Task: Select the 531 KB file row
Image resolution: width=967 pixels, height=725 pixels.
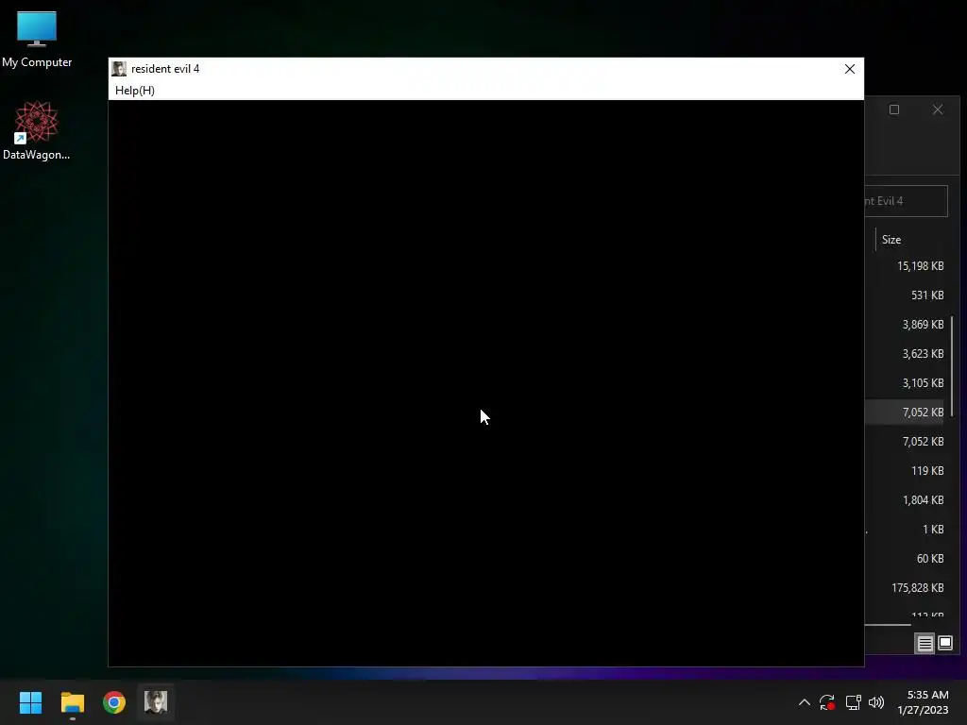Action: tap(906, 295)
